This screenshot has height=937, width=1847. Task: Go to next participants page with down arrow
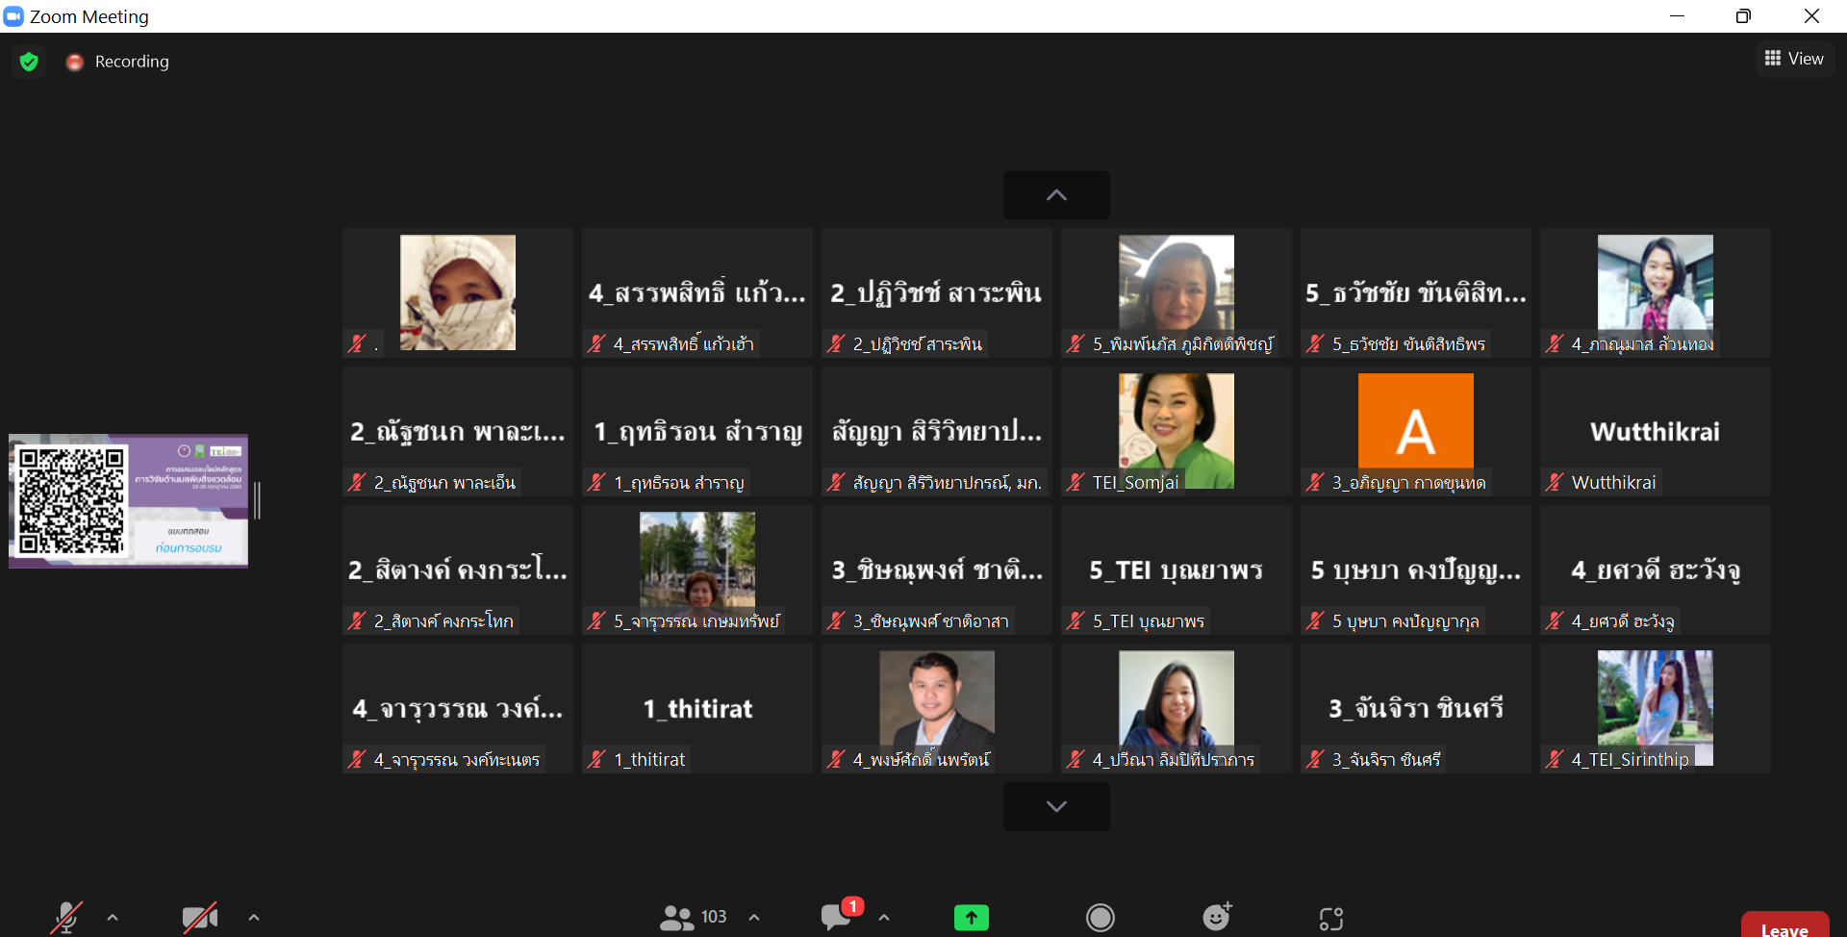[x=1056, y=806]
